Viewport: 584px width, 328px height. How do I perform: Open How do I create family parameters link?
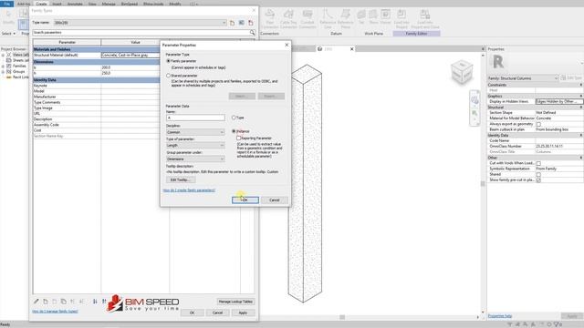[x=189, y=190]
